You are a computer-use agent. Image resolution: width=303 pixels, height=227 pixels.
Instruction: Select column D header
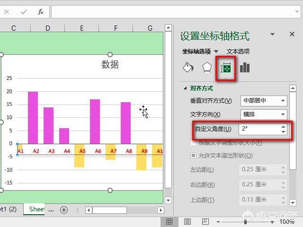tap(47, 28)
